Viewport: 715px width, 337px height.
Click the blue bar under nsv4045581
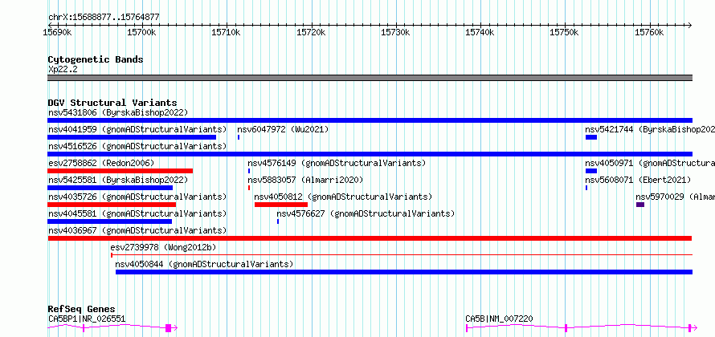(x=109, y=221)
